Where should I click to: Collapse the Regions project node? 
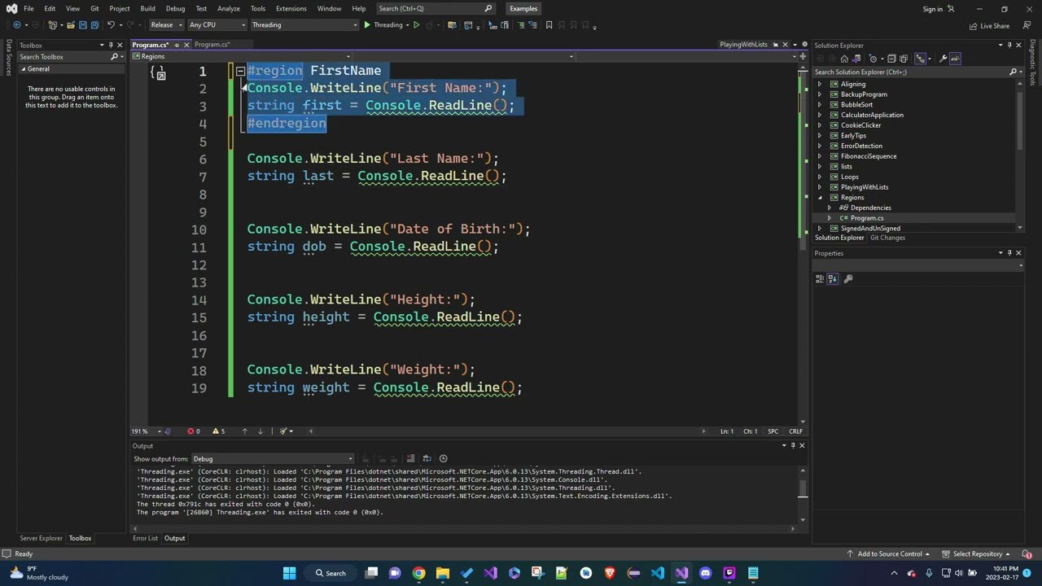click(x=820, y=198)
